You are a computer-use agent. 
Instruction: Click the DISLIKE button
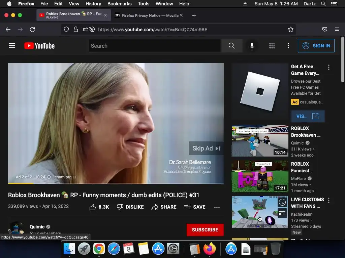130,207
